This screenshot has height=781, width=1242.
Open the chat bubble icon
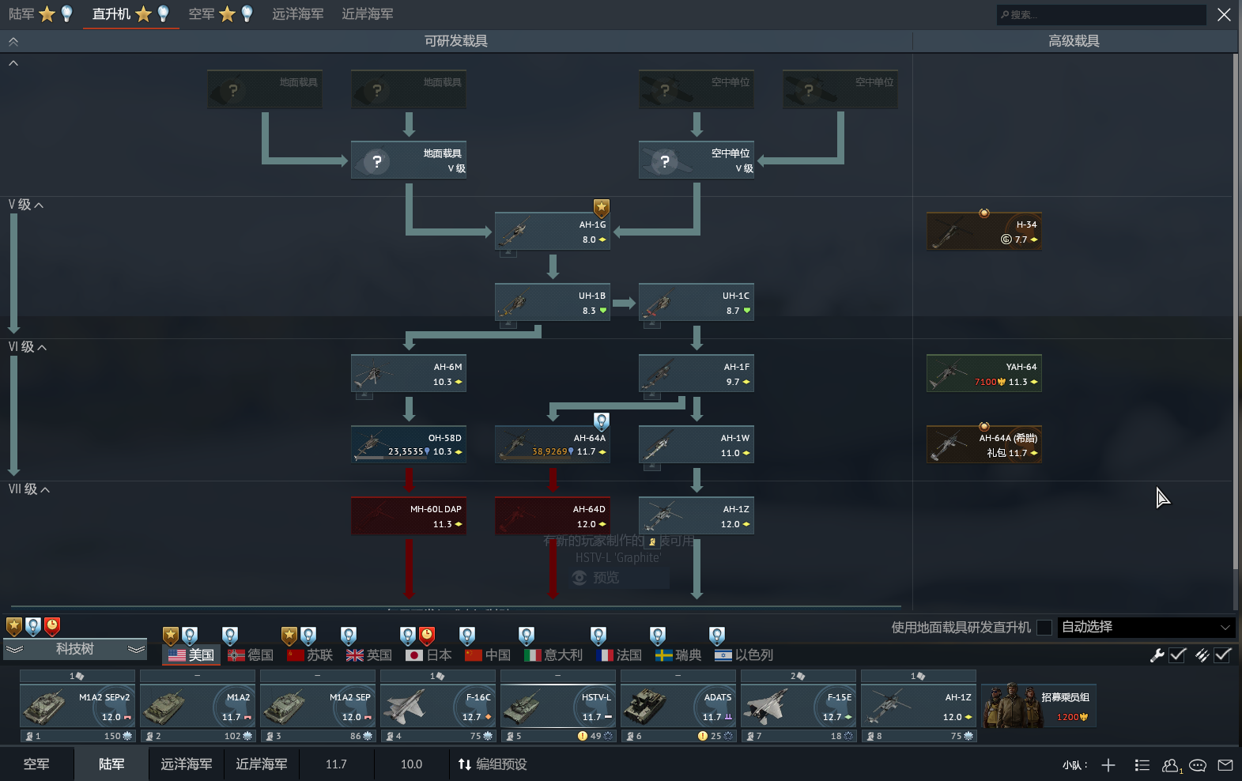pos(1198,764)
